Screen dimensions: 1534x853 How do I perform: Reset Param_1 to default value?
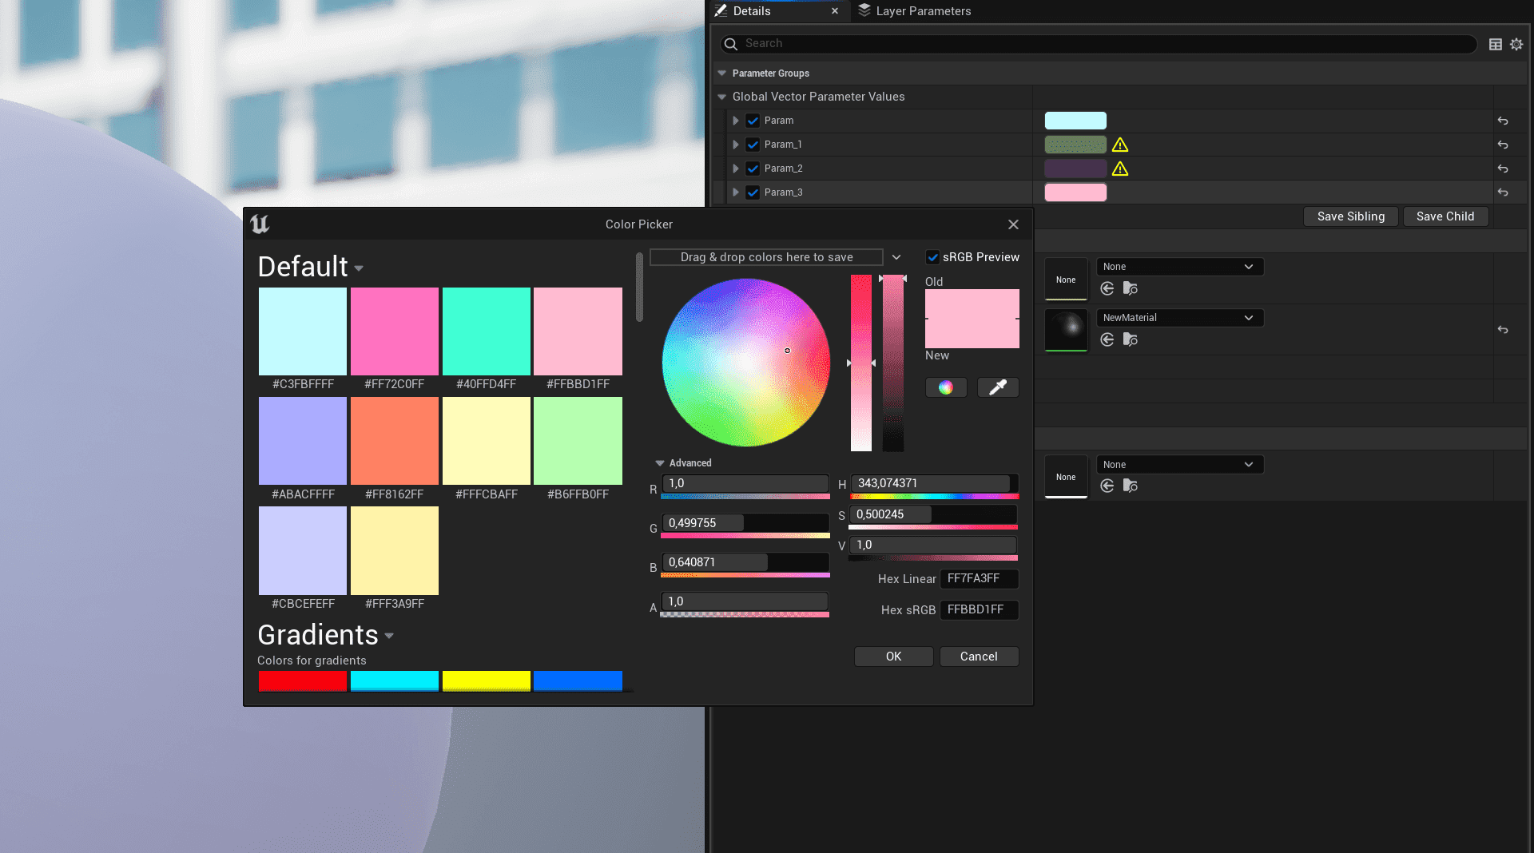[x=1503, y=145]
